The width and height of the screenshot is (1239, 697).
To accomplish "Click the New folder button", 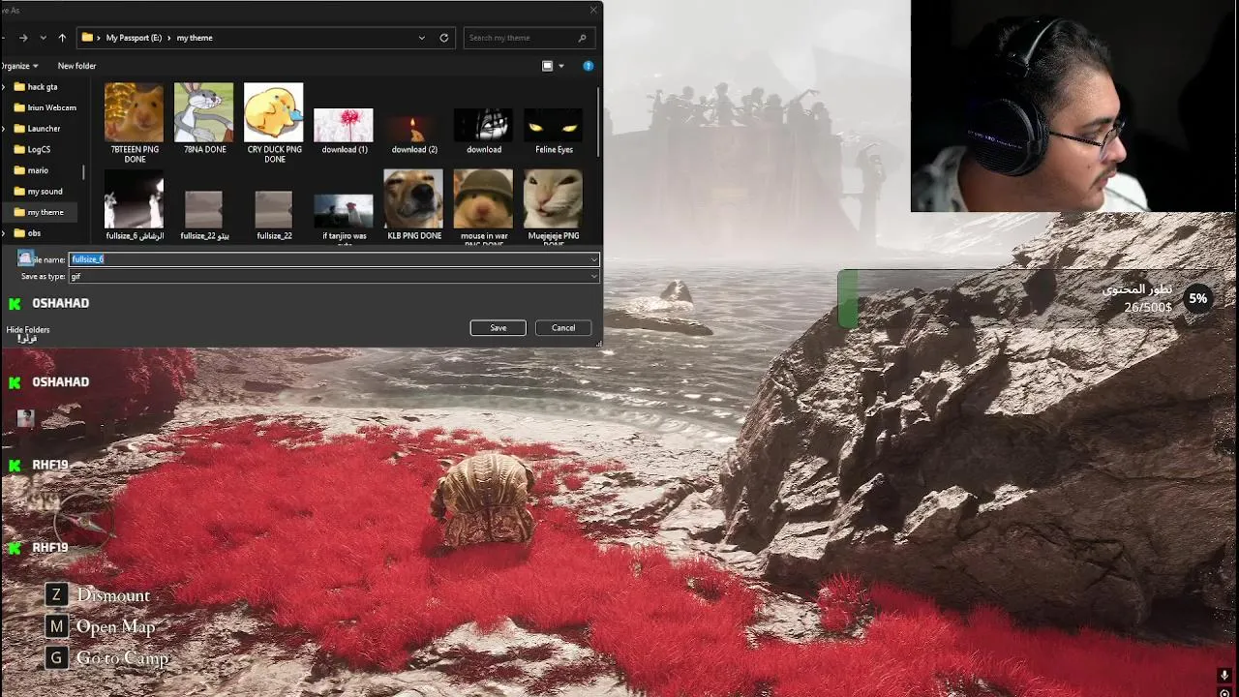I will pos(76,66).
